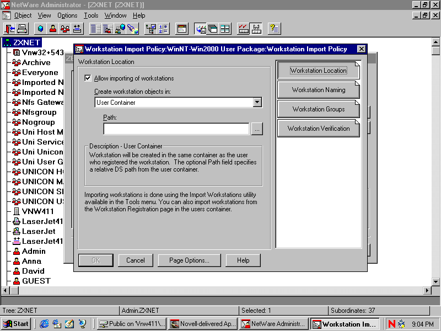
Task: Switch to the Public on 'Vnw411\ taskbar button
Action: (132, 324)
